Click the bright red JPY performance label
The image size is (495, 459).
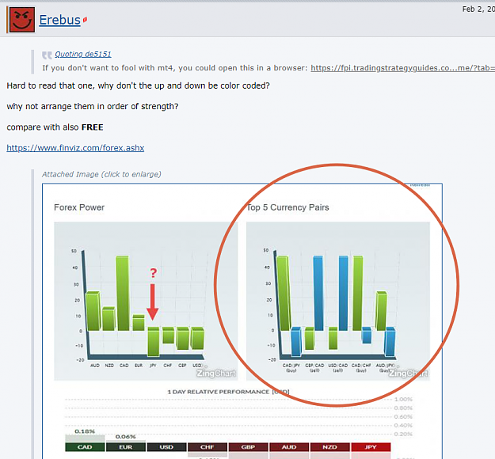click(x=371, y=447)
